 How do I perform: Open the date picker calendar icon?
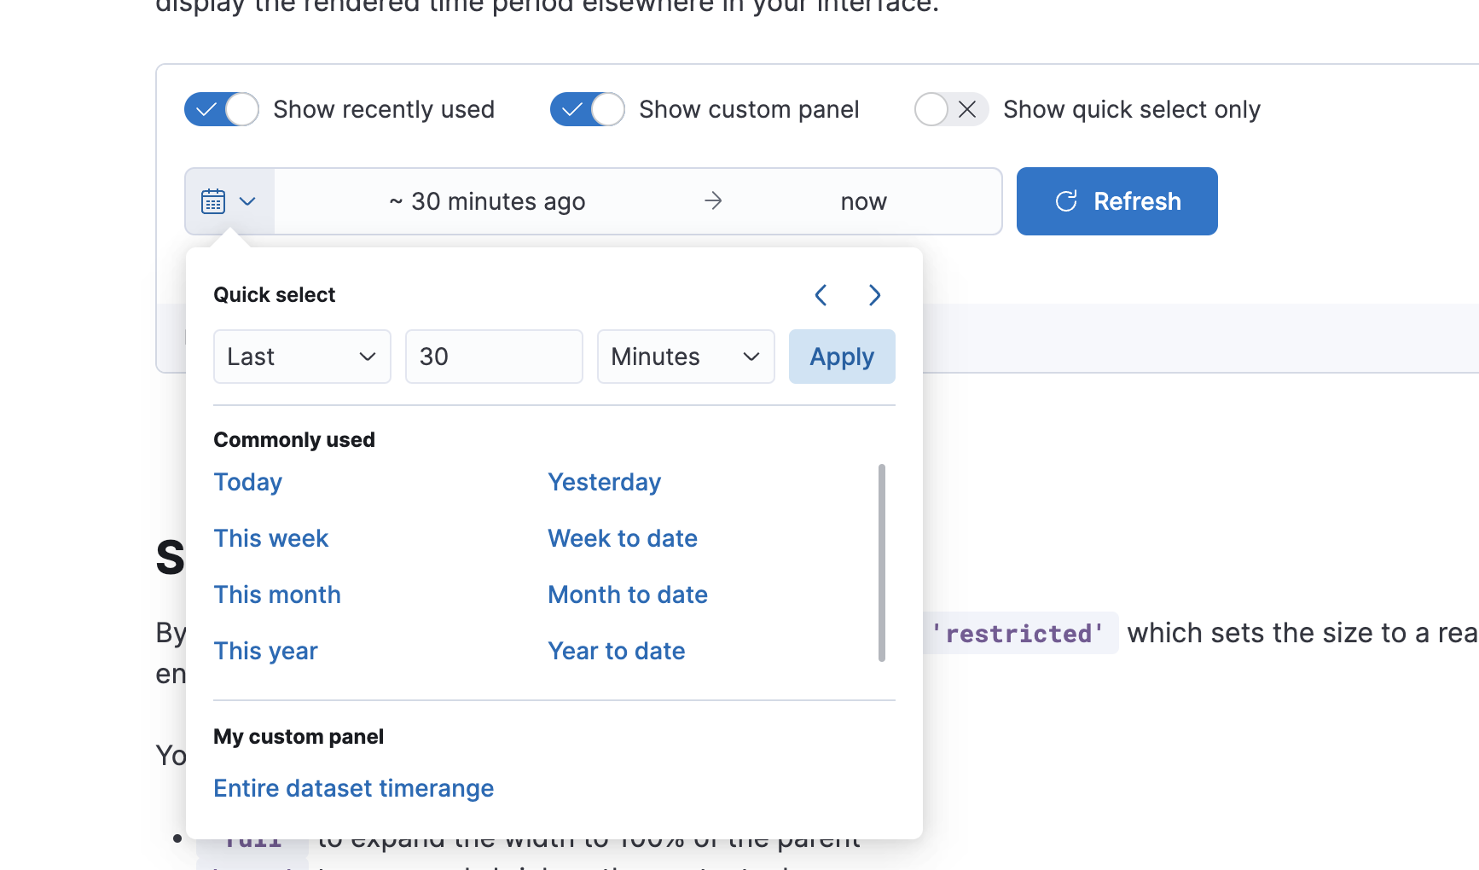click(214, 201)
